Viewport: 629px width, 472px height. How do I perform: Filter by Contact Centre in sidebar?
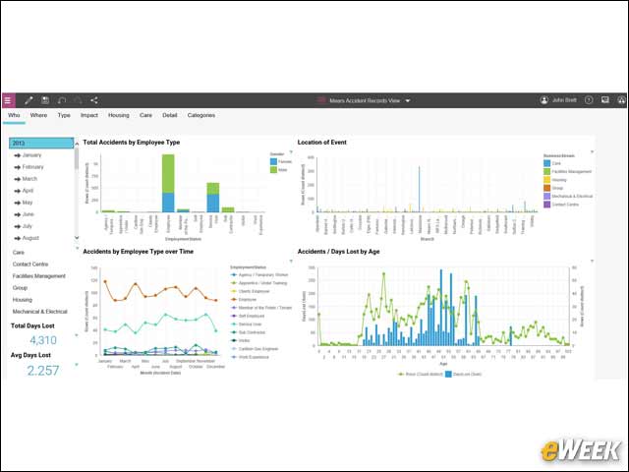(30, 265)
